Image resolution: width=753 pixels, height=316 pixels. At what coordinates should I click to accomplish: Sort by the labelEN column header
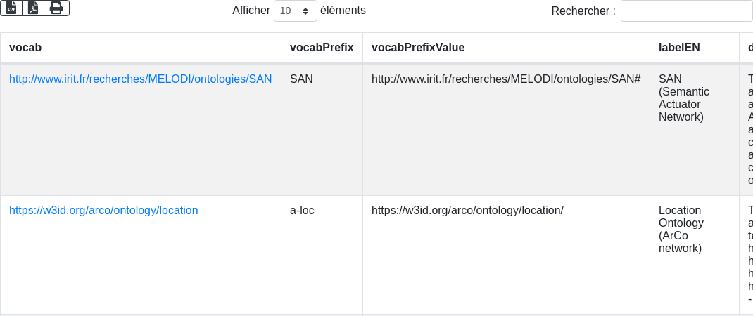(679, 47)
